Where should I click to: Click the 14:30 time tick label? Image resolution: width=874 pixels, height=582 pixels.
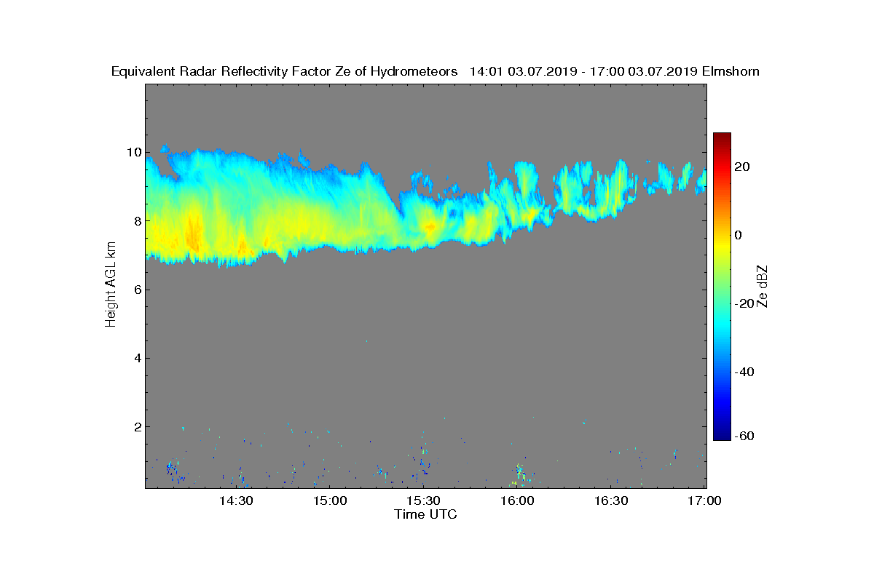[x=235, y=501]
